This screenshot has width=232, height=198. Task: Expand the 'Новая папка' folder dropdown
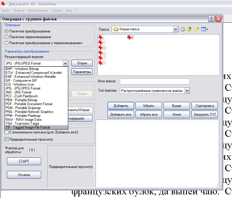click(x=176, y=29)
